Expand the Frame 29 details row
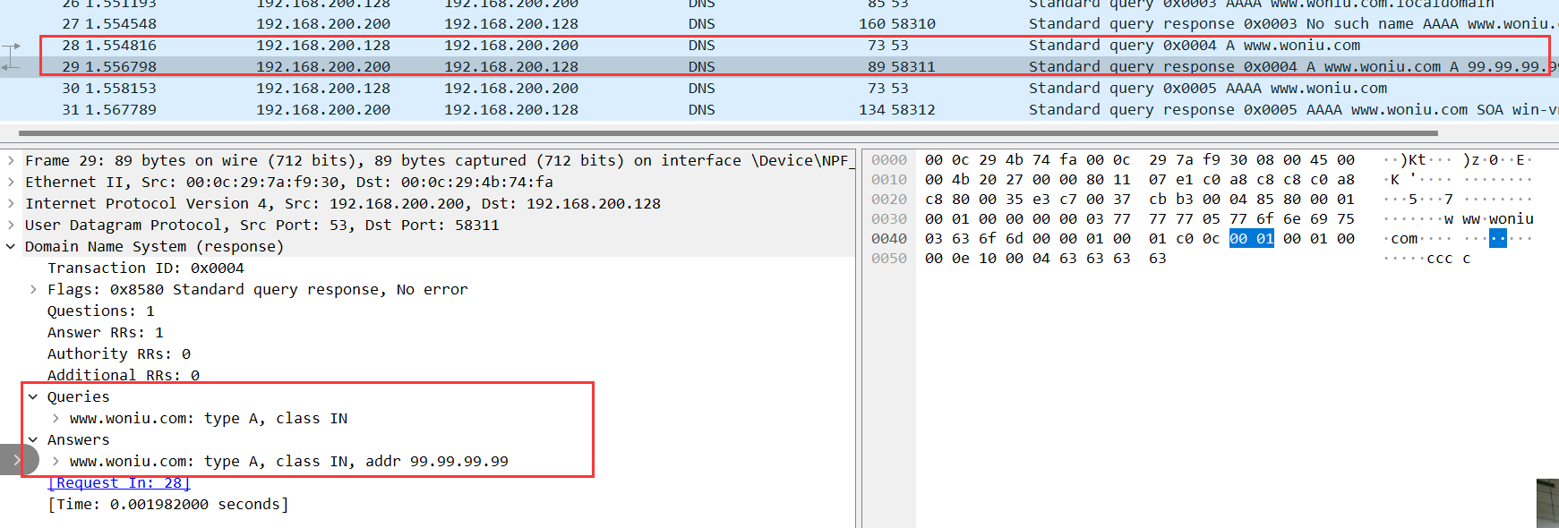 pos(11,161)
